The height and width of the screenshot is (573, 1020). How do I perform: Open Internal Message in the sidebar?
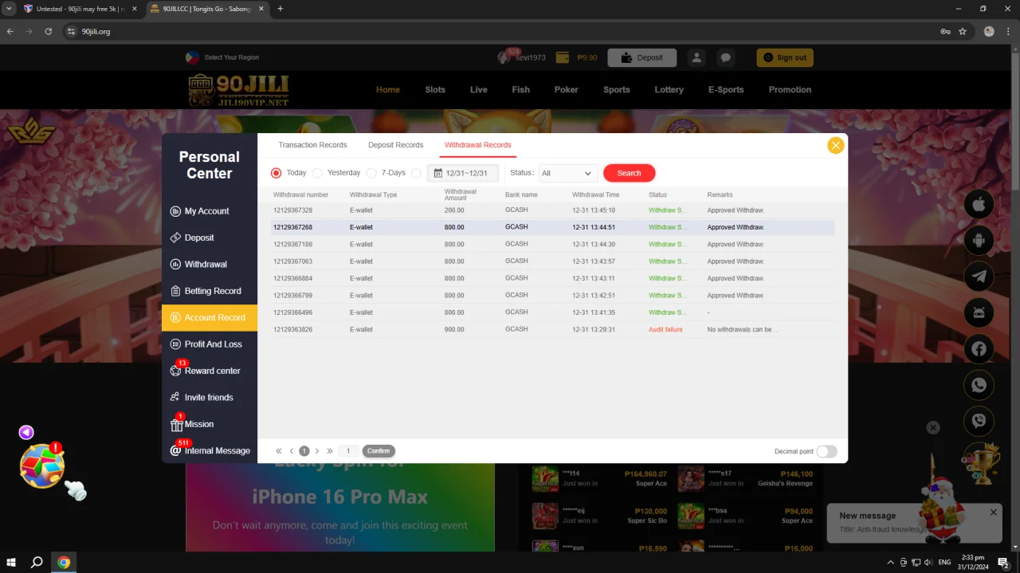[210, 450]
